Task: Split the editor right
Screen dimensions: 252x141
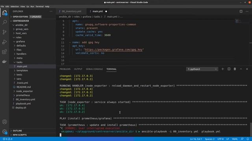Action: 241,11
